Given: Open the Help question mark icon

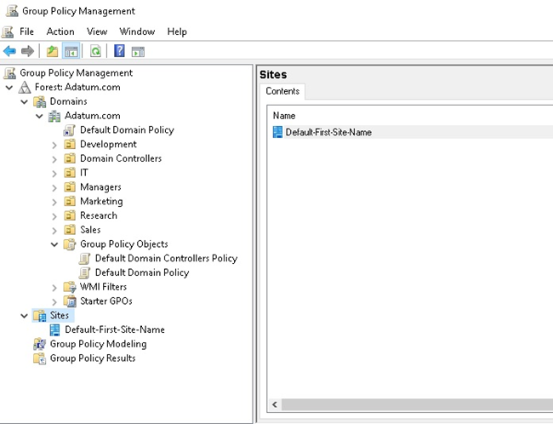Looking at the screenshot, I should [119, 51].
